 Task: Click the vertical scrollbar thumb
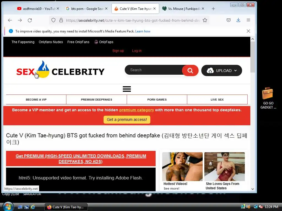coord(253,57)
